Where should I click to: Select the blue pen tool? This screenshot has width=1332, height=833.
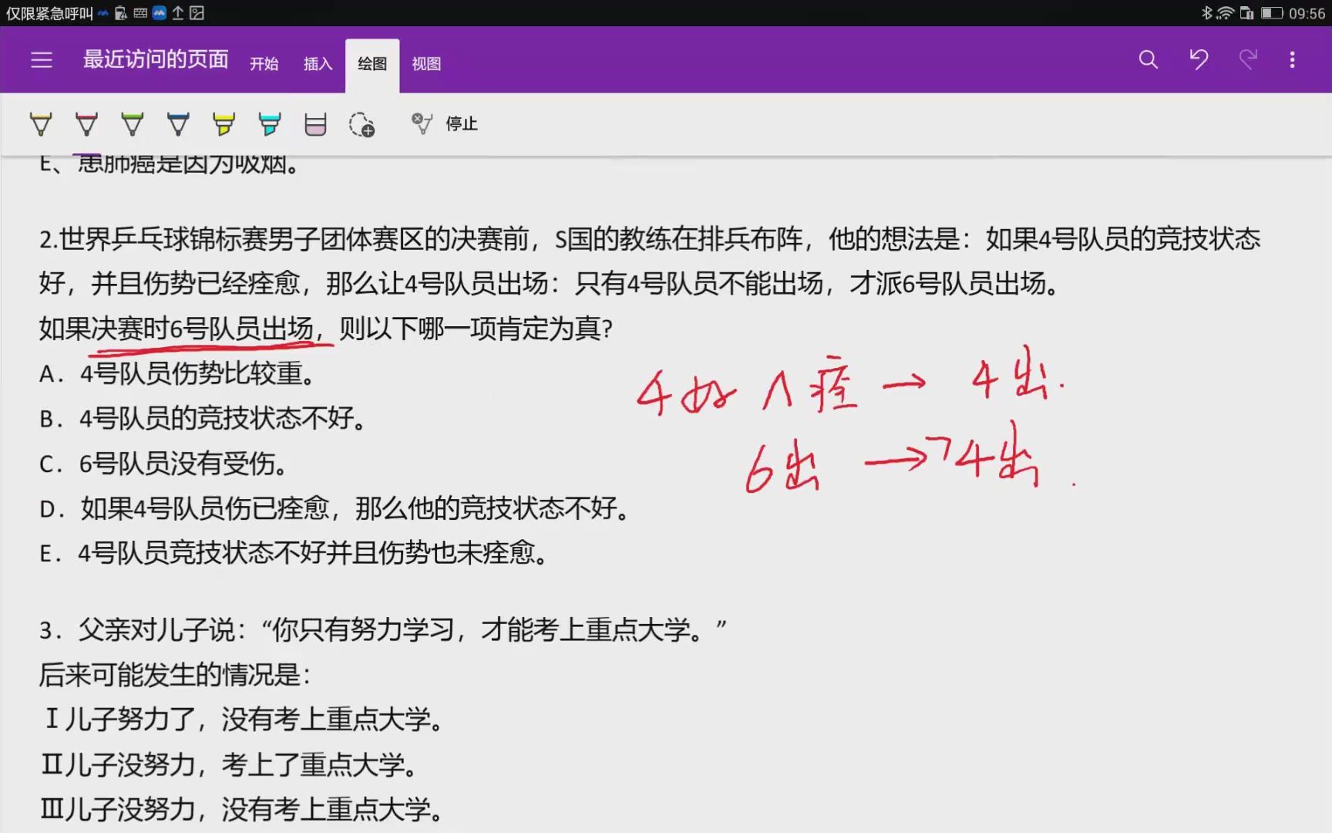[178, 123]
